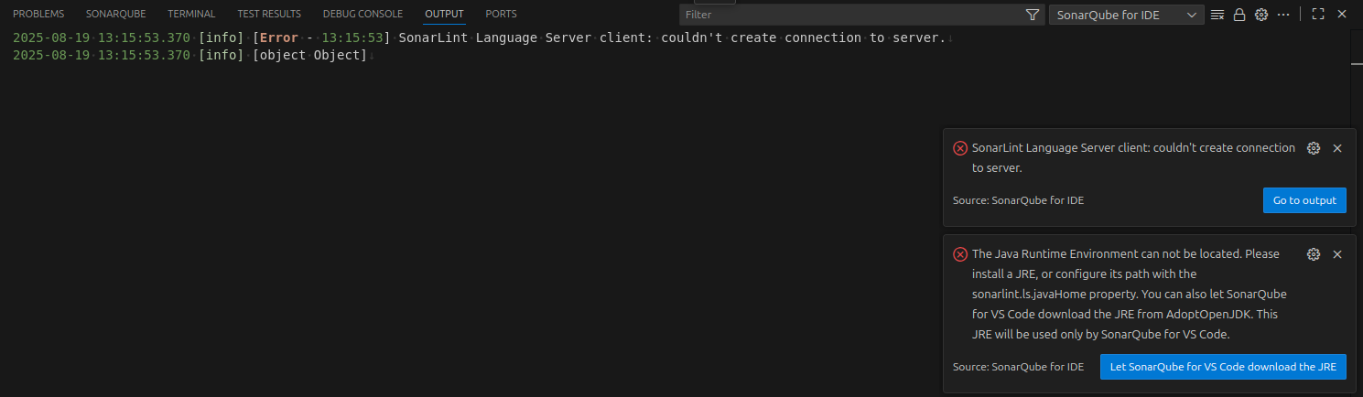Open output log level gear settings
Viewport: 1363px width, 397px height.
pos(1261,15)
